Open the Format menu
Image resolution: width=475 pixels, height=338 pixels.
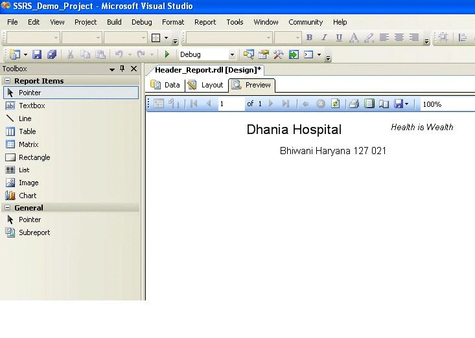pos(173,22)
